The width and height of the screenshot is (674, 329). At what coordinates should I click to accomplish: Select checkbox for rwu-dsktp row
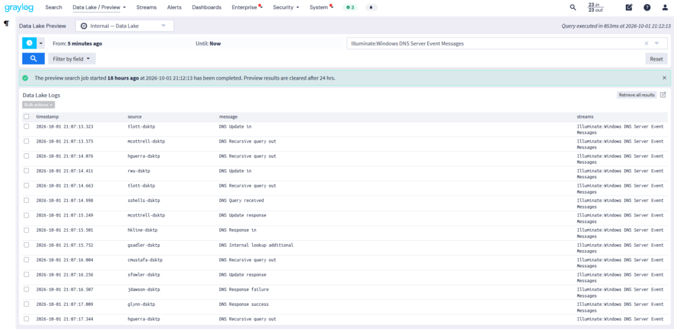click(x=26, y=170)
